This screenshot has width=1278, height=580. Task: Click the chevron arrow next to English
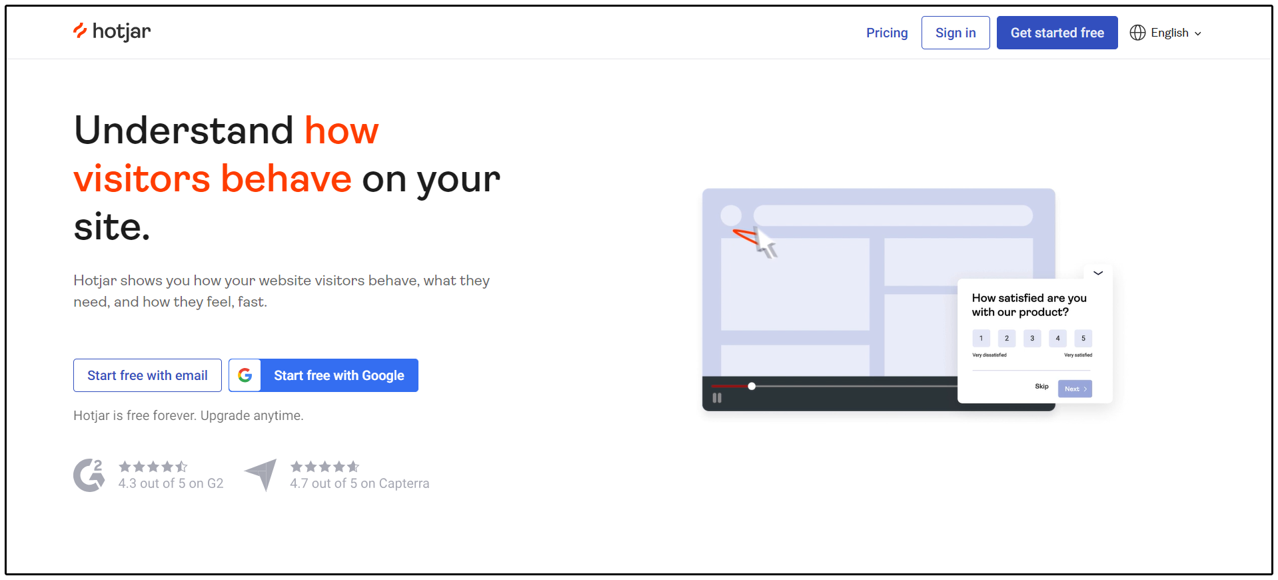(1198, 33)
